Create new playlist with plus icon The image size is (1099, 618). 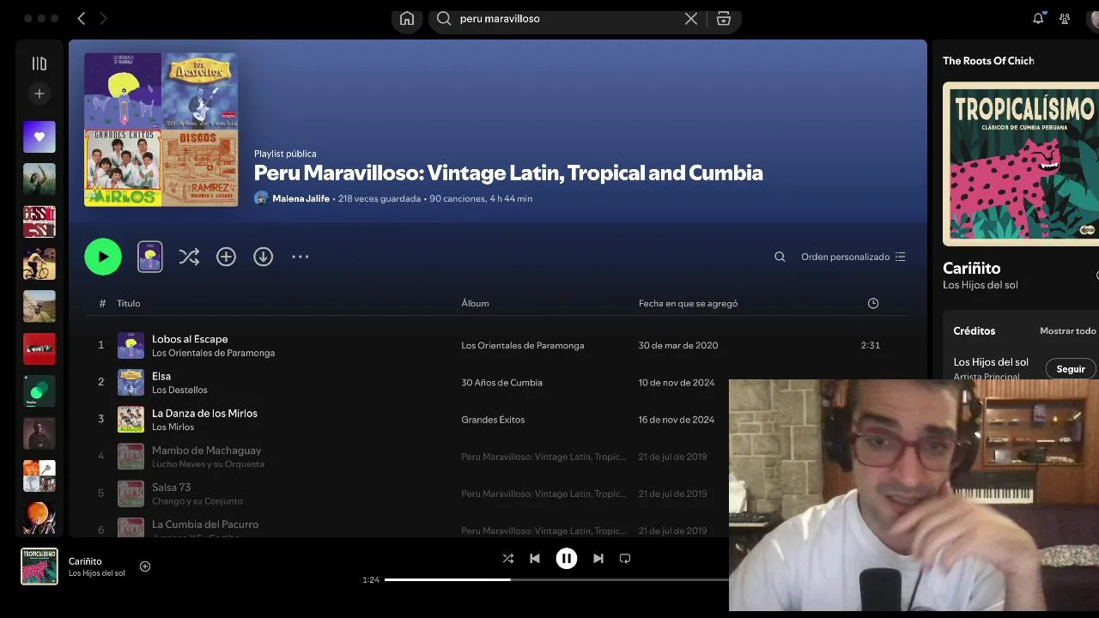[x=39, y=94]
